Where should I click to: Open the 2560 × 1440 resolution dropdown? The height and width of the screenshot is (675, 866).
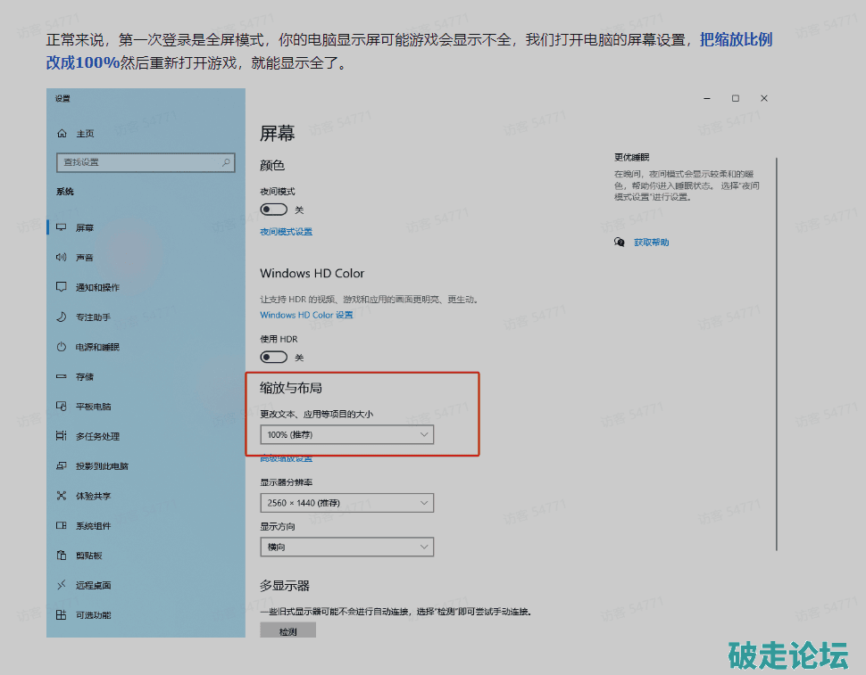(x=346, y=504)
